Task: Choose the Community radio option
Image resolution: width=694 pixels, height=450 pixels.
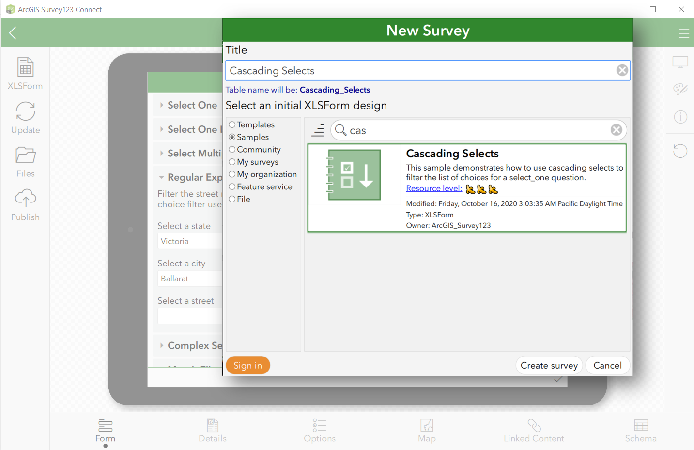Action: (x=232, y=150)
